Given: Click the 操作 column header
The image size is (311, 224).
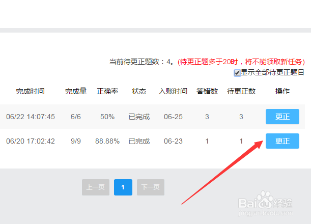Looking at the screenshot, I should pyautogui.click(x=282, y=91).
